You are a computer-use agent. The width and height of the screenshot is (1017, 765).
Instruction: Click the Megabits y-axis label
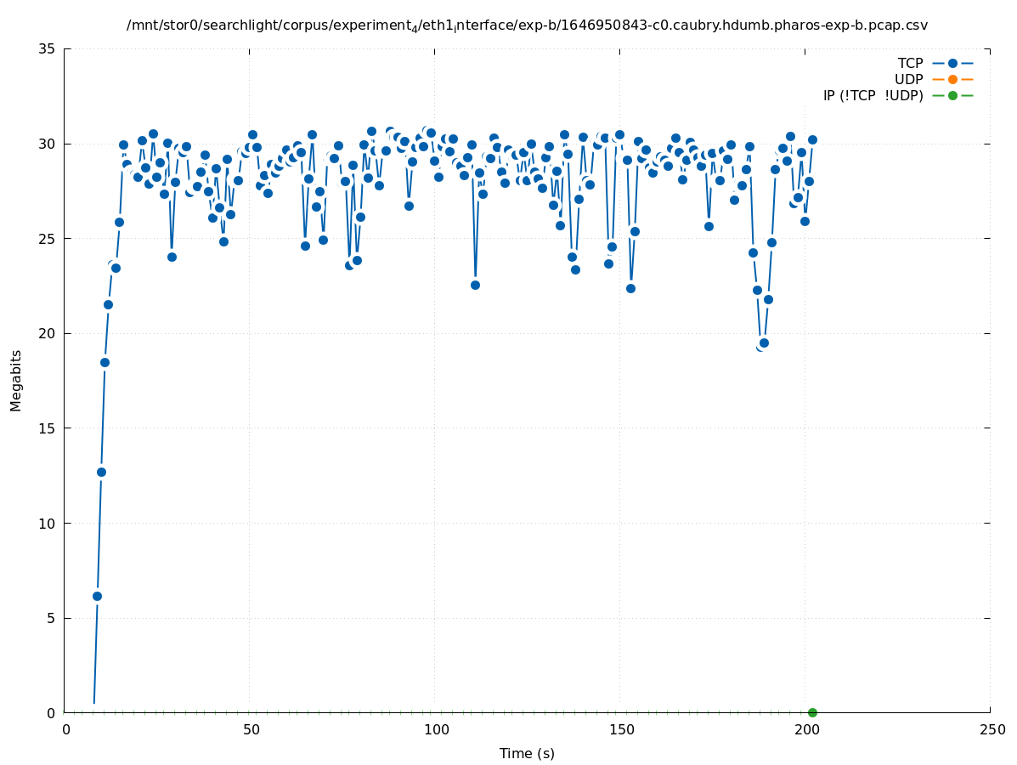pyautogui.click(x=16, y=380)
